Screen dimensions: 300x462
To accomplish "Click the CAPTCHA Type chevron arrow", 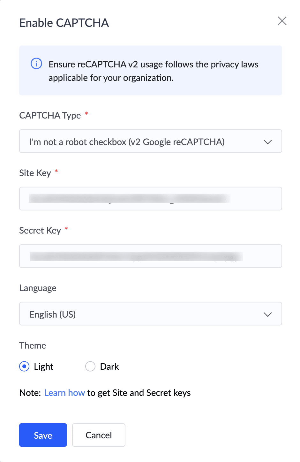I will coord(267,142).
